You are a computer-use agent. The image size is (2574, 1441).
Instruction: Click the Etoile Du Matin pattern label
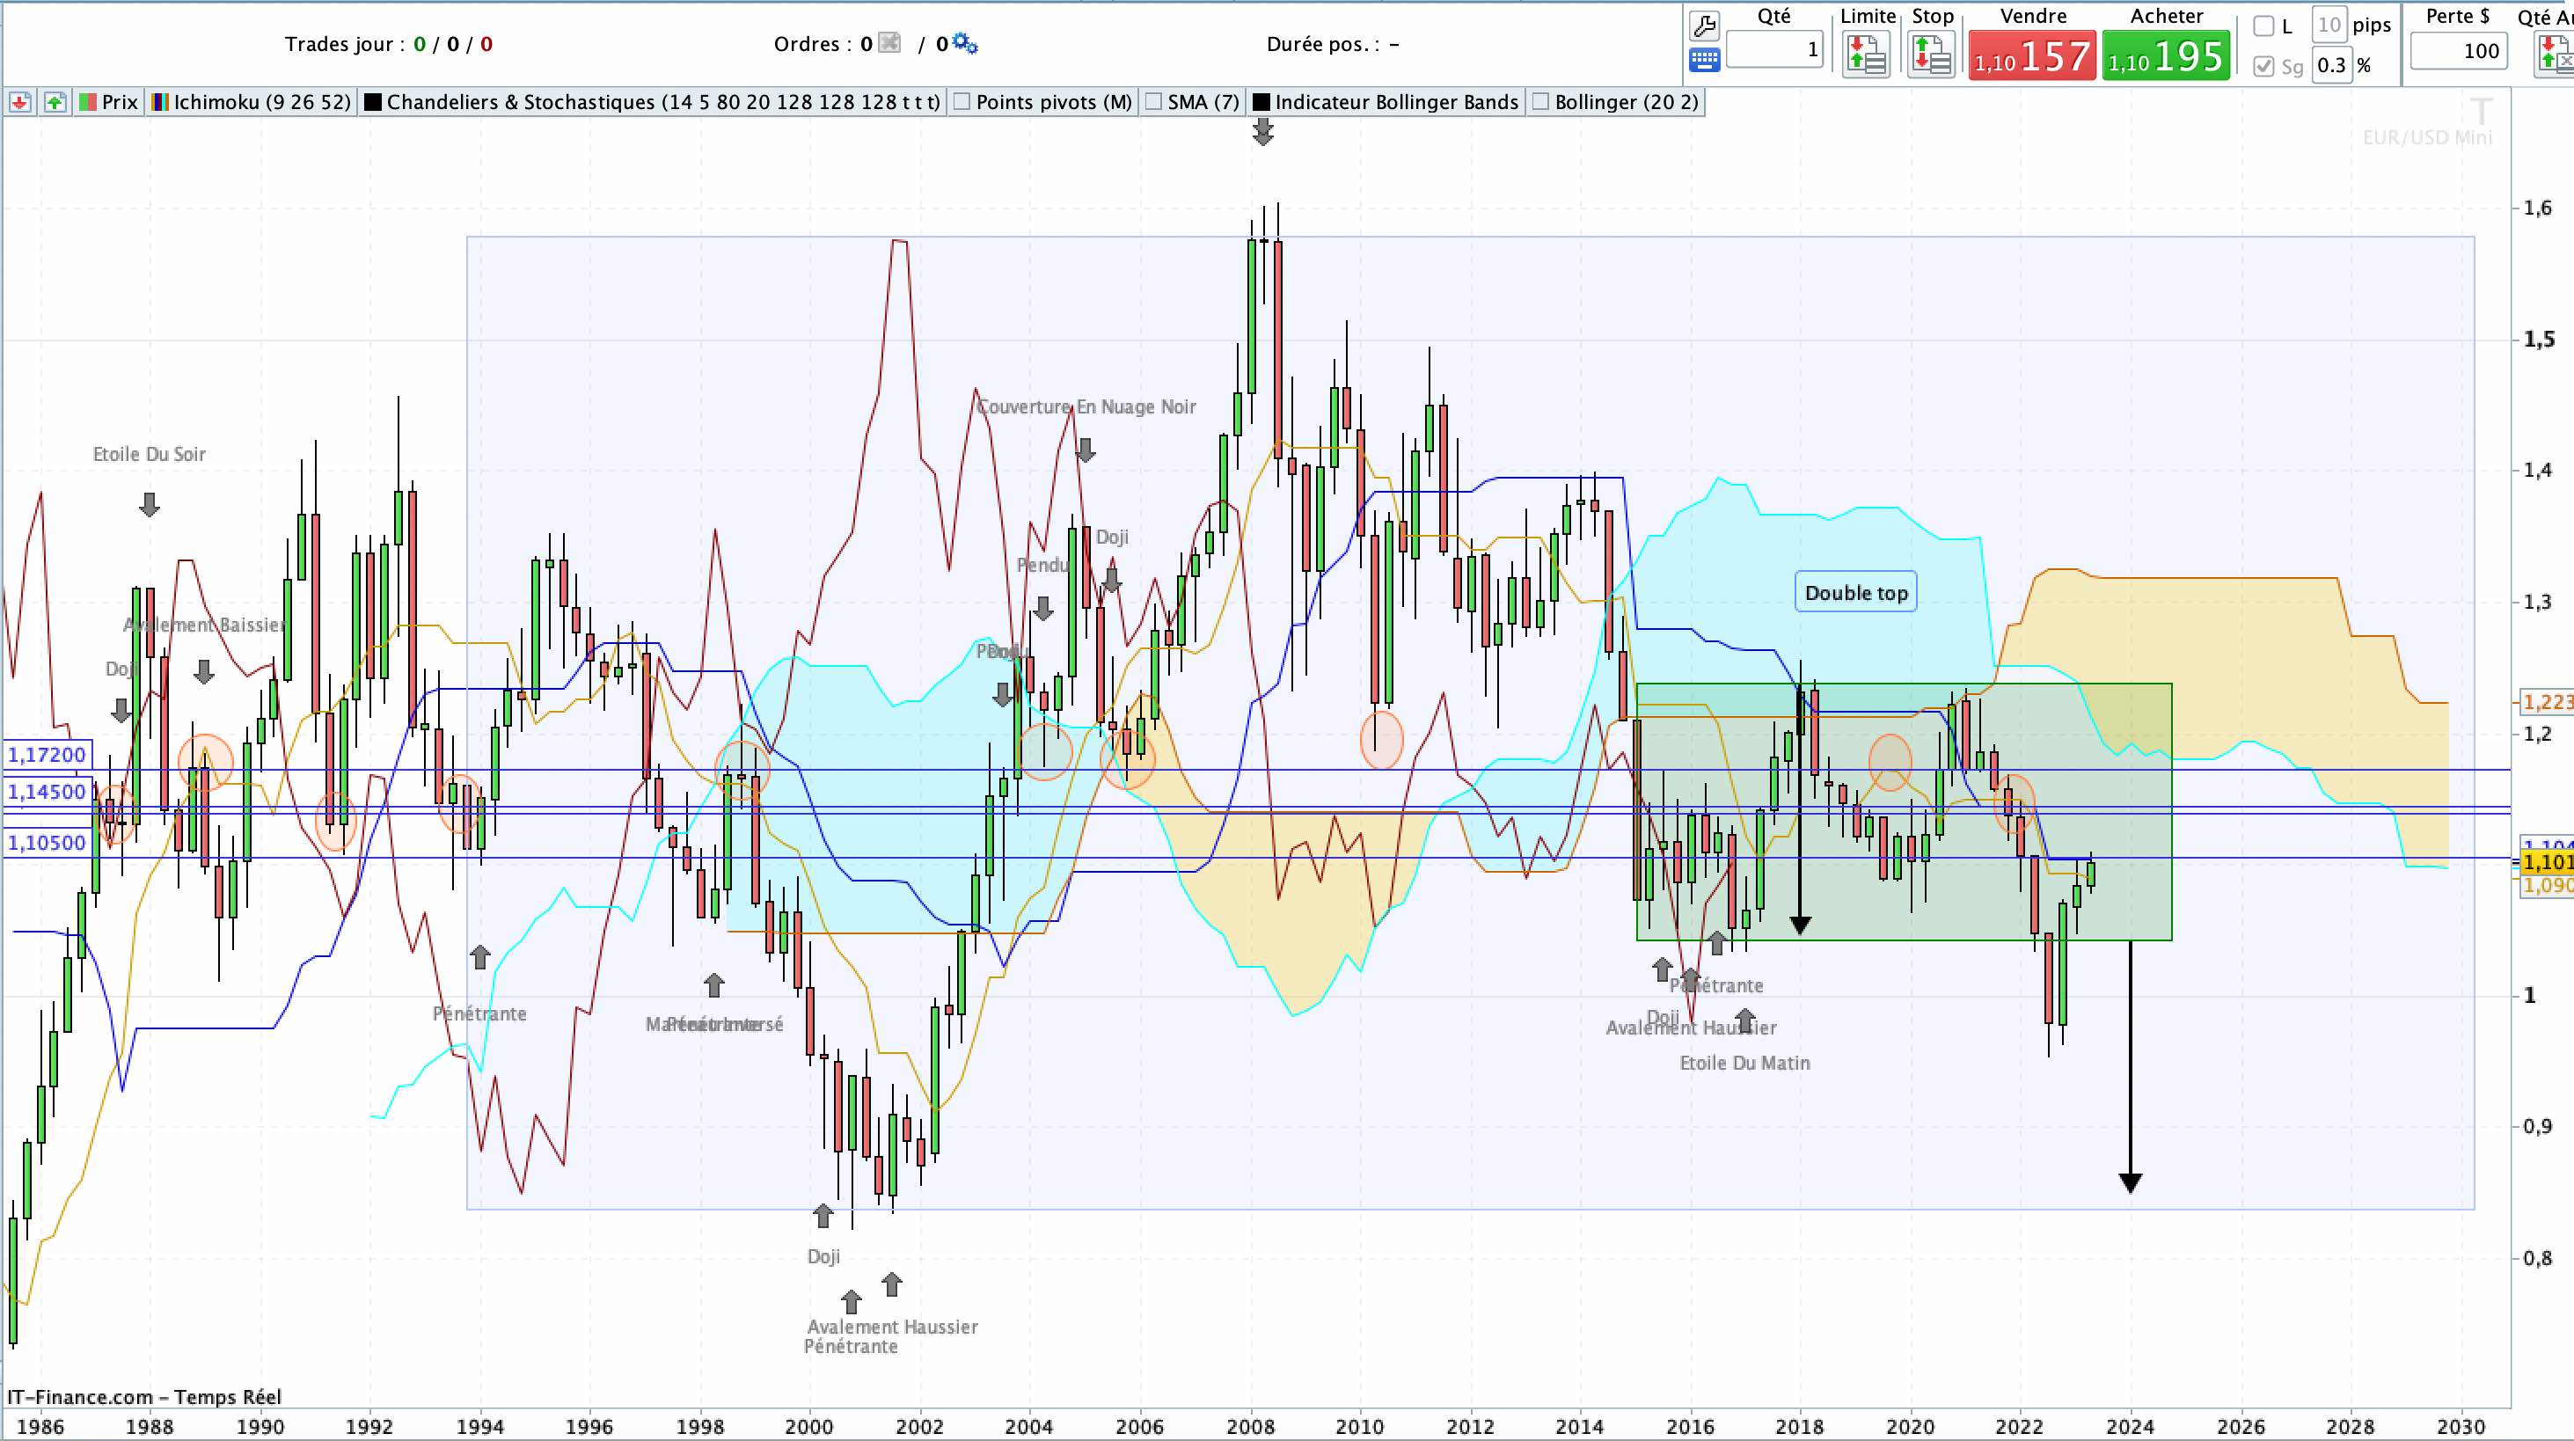(1744, 1064)
